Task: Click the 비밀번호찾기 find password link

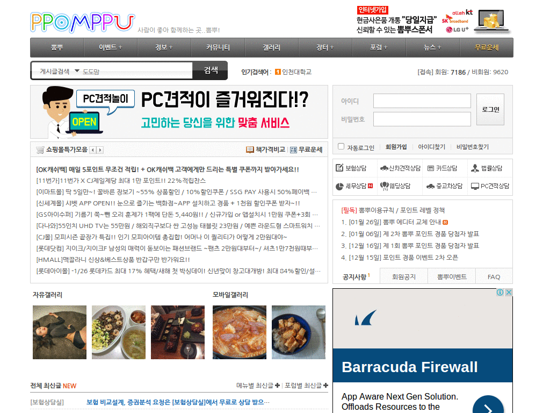Action: coord(473,147)
